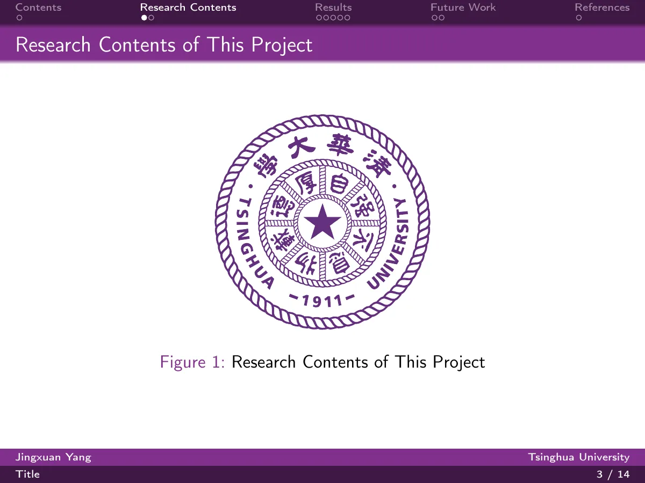This screenshot has width=645, height=483.
Task: Select the slide circle under Contents
Action: (x=19, y=18)
